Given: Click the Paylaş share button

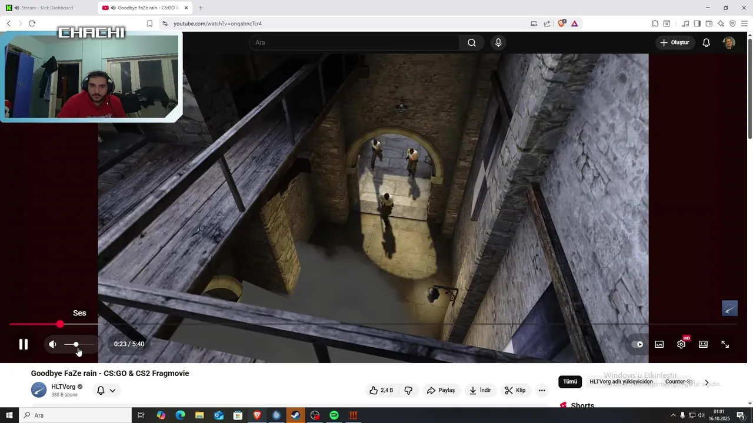Looking at the screenshot, I should pyautogui.click(x=441, y=390).
